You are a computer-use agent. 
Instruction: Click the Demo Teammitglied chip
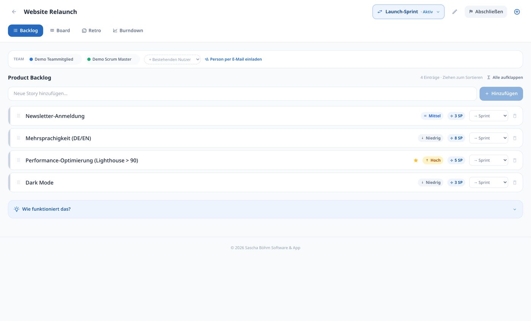tap(54, 60)
